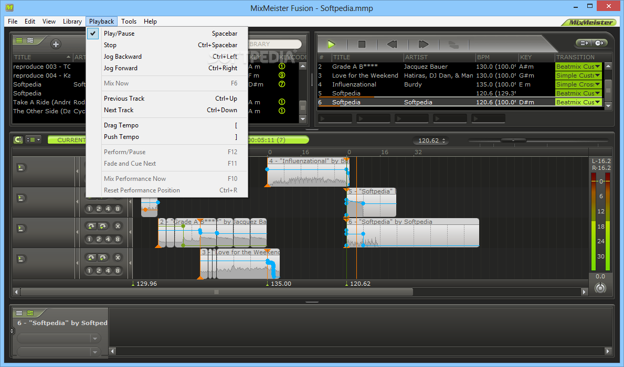Toggle loop length 8 in the Love for the Weekend lane
The height and width of the screenshot is (367, 624).
pyautogui.click(x=118, y=271)
